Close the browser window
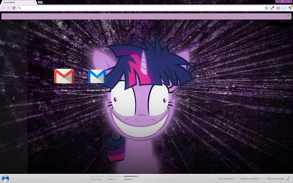This screenshot has height=183, width=293. coord(288,1)
